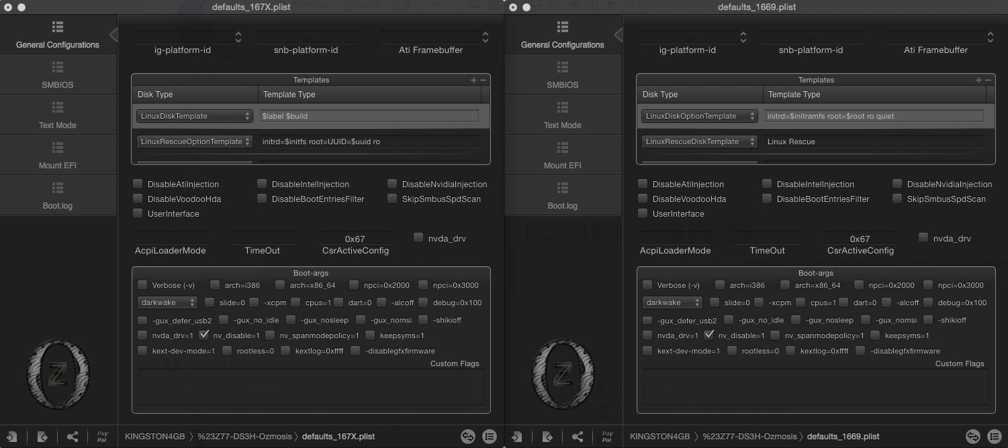Enable DisableVoodooHda in defaults_167X.plist window
This screenshot has height=448, width=1008.
(x=138, y=199)
